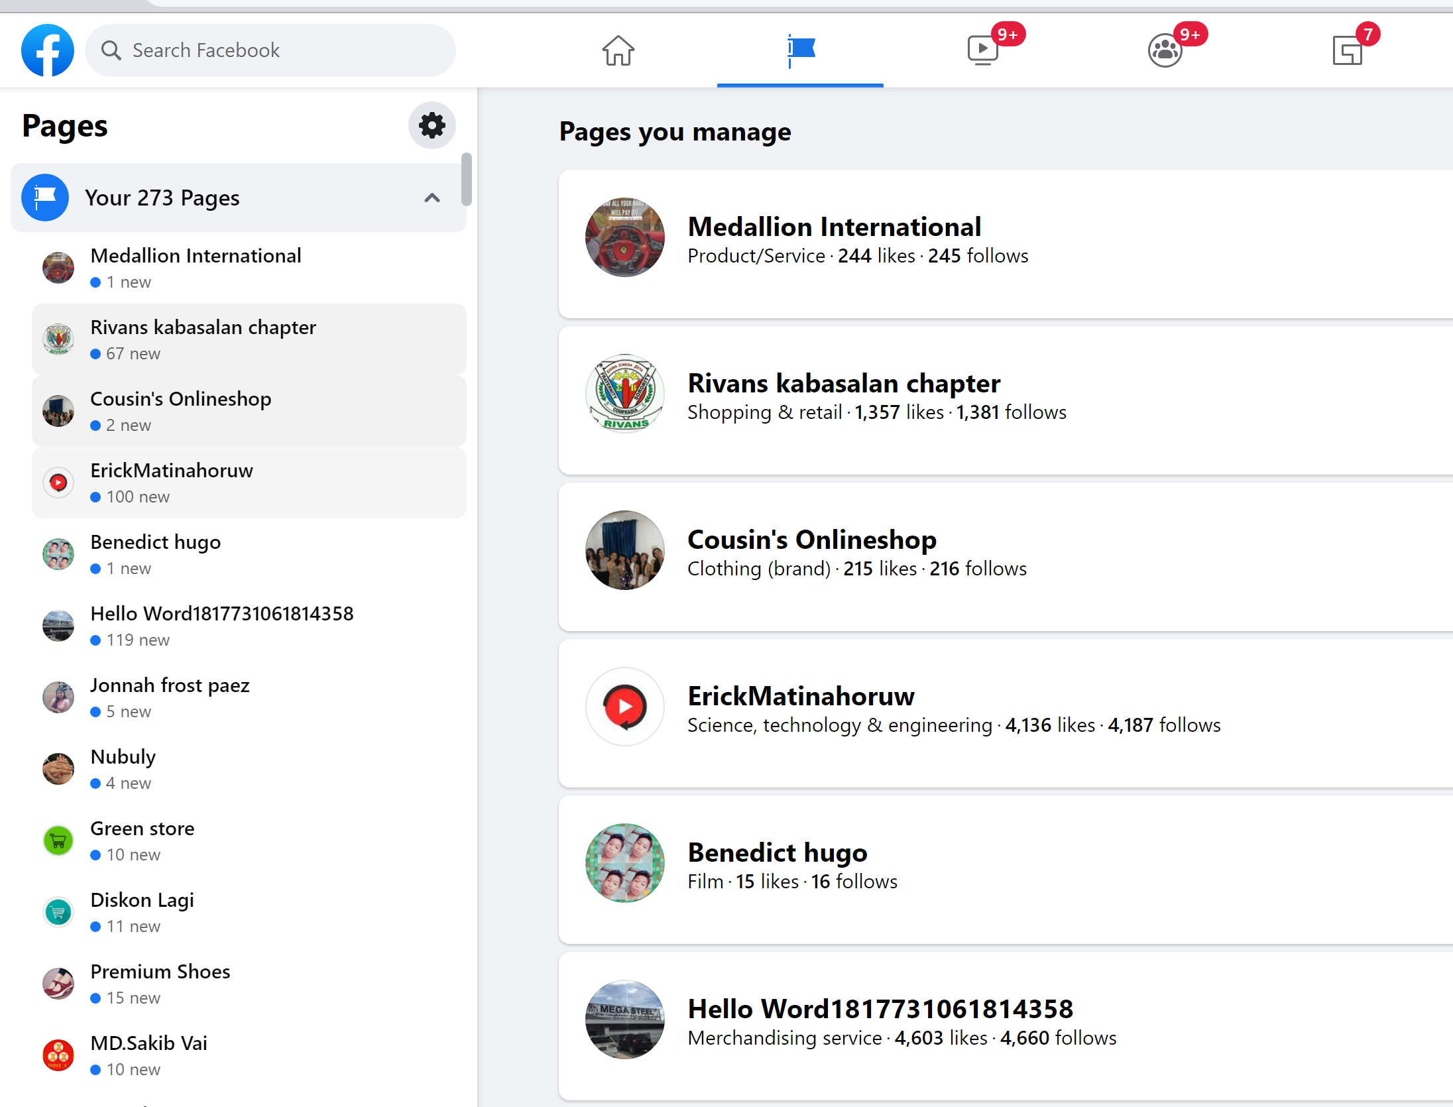Open the Home tab icon
Screen dimensions: 1453x1107
click(x=618, y=50)
